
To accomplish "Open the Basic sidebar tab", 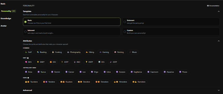I will pyautogui.click(x=3, y=4).
